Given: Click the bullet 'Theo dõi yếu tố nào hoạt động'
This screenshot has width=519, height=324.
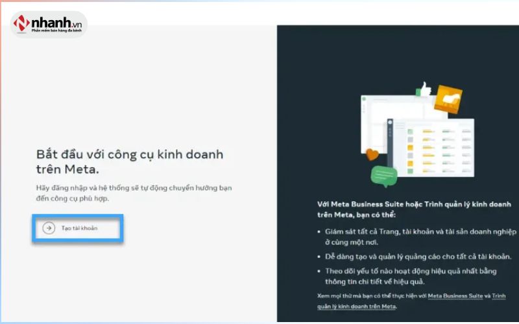Looking at the screenshot, I should coord(411,276).
